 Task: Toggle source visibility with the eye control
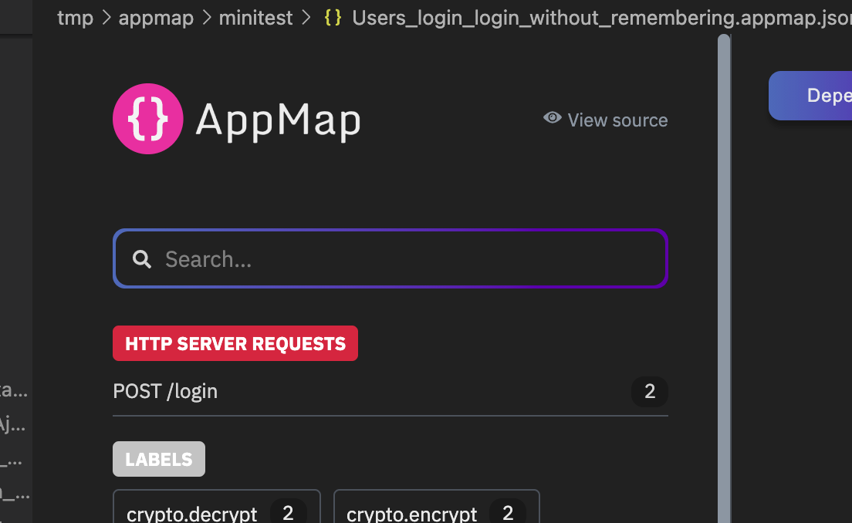tap(551, 117)
